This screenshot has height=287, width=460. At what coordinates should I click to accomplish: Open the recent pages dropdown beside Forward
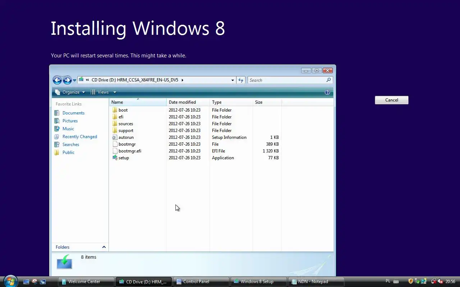pyautogui.click(x=75, y=80)
